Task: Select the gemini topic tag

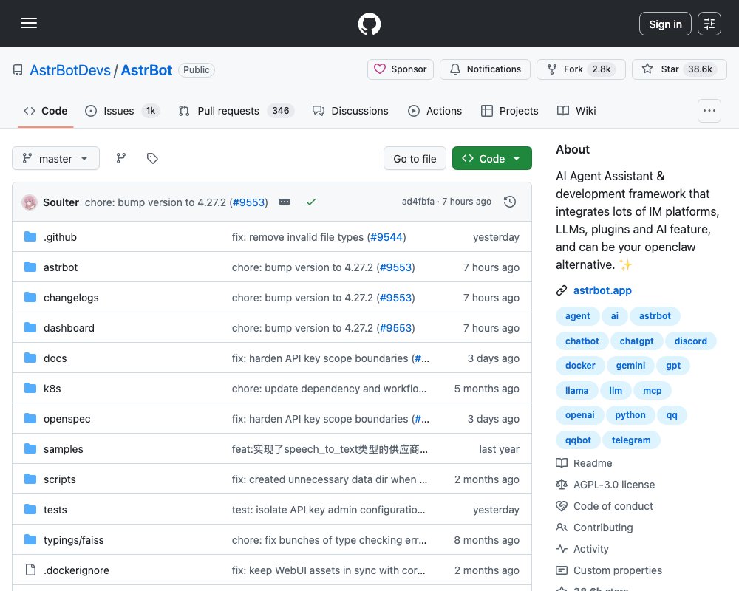Action: pyautogui.click(x=630, y=365)
